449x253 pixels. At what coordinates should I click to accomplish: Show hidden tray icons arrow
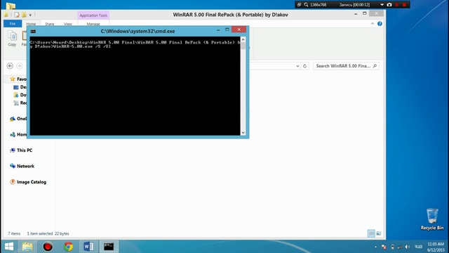(x=376, y=247)
